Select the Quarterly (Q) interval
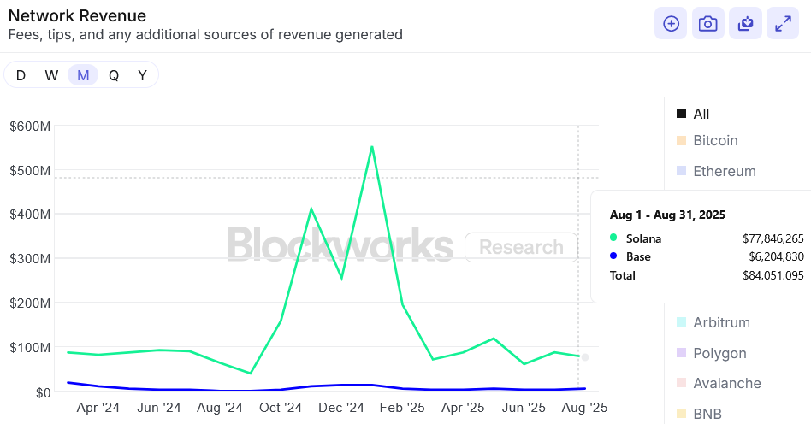 (x=113, y=75)
